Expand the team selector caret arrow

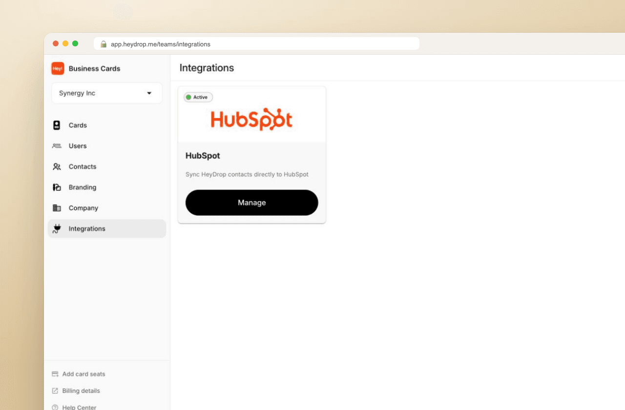(x=149, y=93)
